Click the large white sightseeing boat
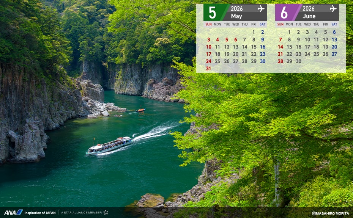Viewport: 353px width, 218px height. click(110, 146)
